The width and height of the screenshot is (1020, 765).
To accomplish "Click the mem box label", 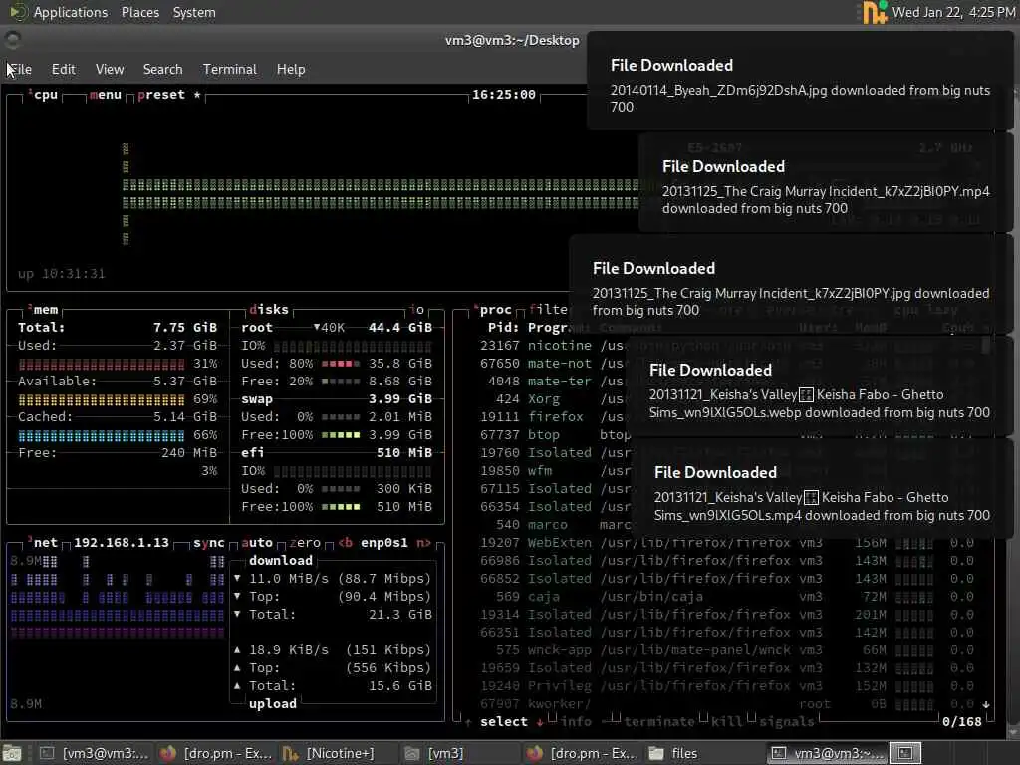I will click(x=44, y=310).
